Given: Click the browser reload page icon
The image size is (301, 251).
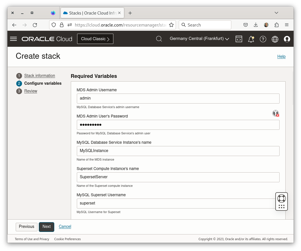Looking at the screenshot, I should click(35, 25).
